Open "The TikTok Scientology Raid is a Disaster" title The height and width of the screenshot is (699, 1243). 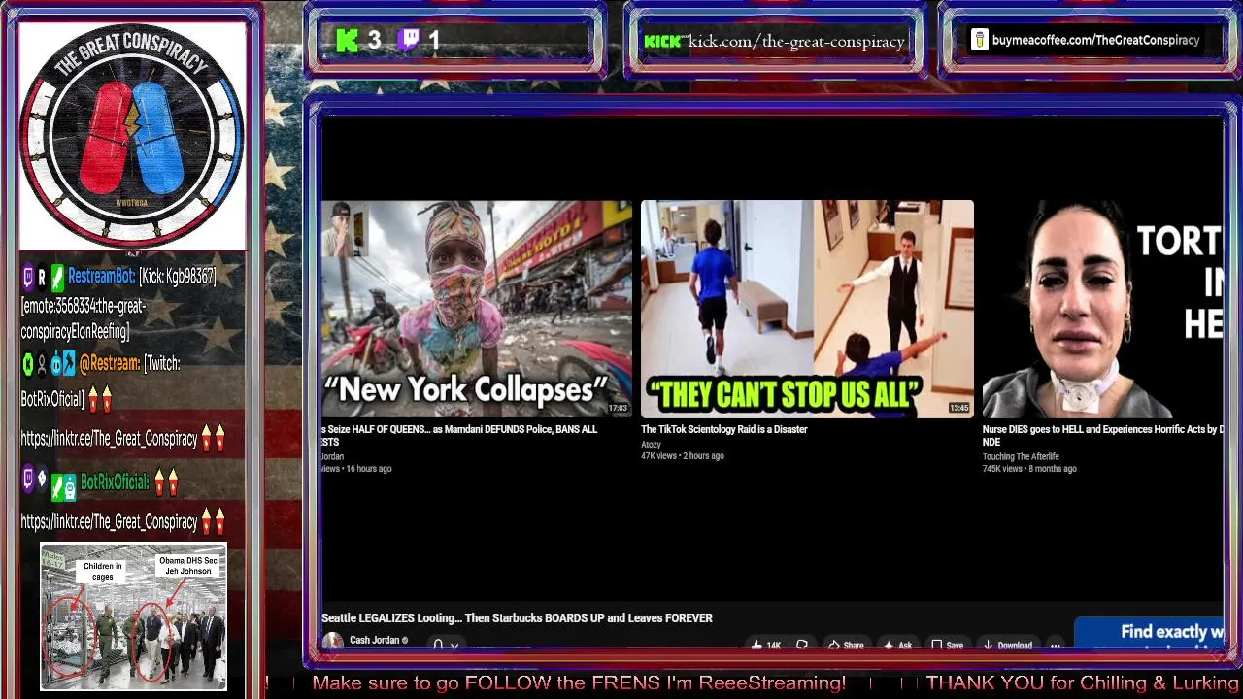tap(724, 429)
